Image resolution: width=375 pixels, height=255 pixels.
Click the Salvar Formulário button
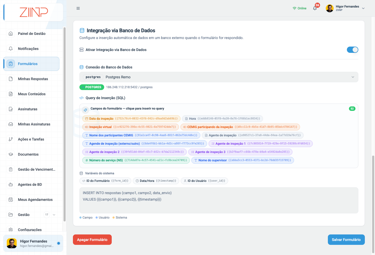click(346, 240)
